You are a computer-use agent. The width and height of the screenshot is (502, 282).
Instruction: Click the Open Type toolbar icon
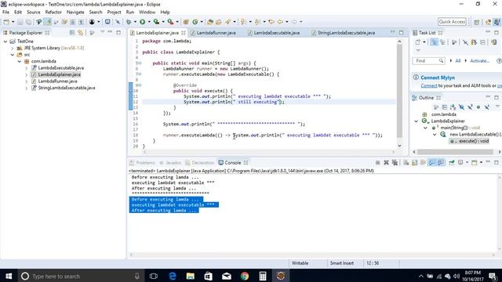[x=210, y=22]
